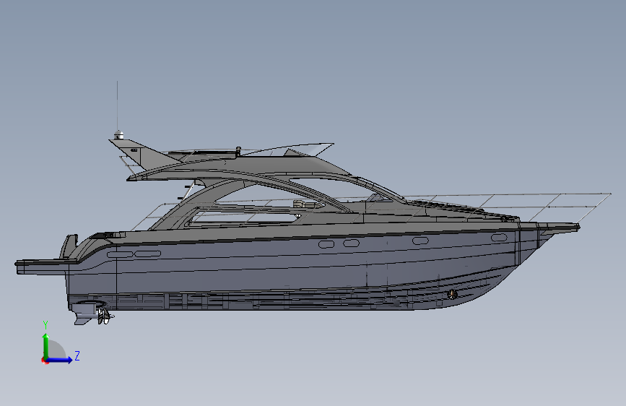The image size is (626, 406).
Task: Select the forward-most porthole near the bow
Action: 499,238
